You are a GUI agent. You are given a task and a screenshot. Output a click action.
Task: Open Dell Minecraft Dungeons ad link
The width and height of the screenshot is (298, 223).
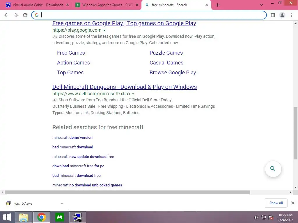[x=125, y=87]
